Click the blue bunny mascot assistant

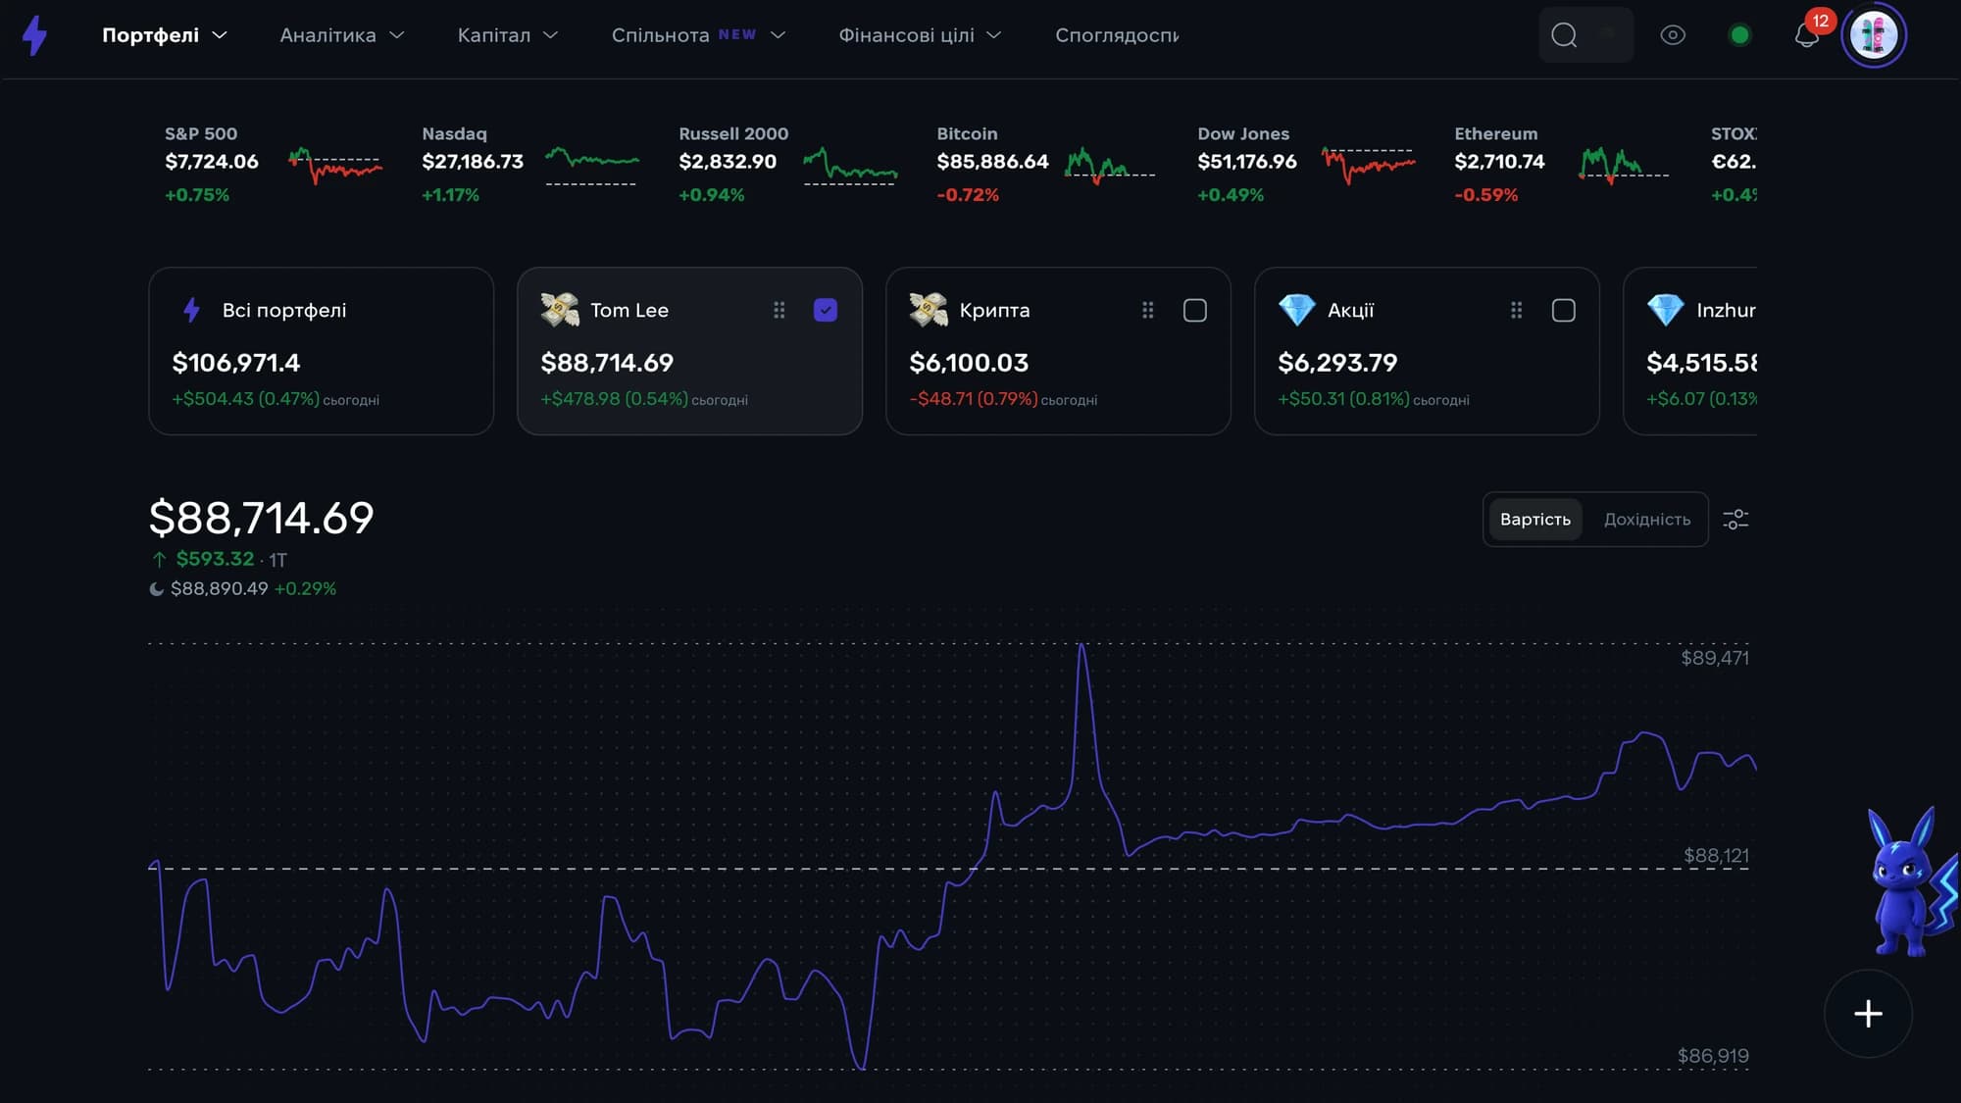1912,881
